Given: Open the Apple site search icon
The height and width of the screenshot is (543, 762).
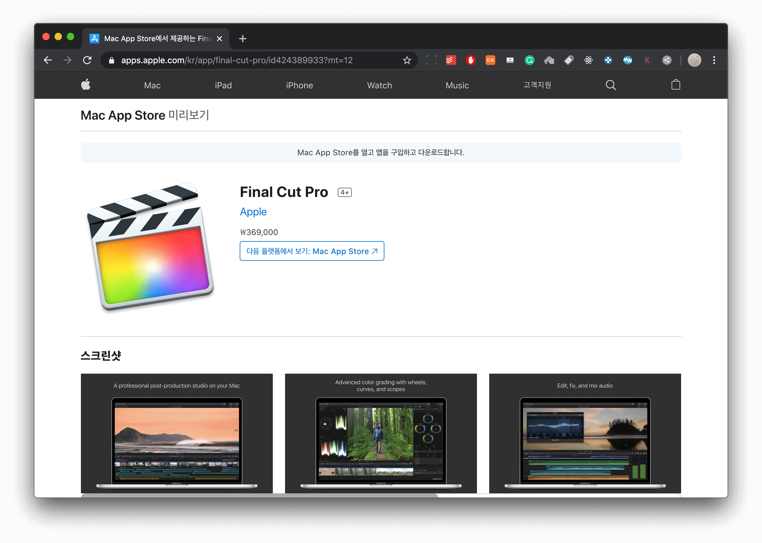Looking at the screenshot, I should pos(610,85).
